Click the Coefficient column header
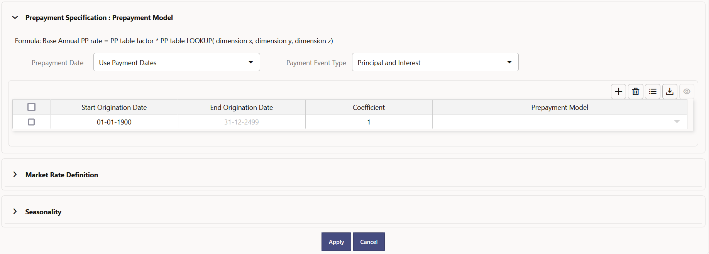Viewport: 709px width, 254px height. coord(369,107)
